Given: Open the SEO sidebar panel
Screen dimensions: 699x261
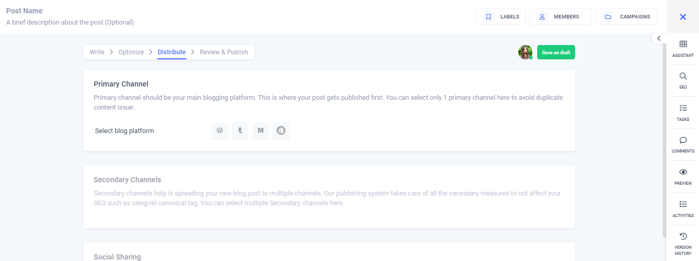Looking at the screenshot, I should coord(683,81).
